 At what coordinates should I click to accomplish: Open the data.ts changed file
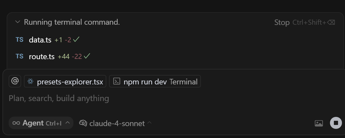pos(40,40)
